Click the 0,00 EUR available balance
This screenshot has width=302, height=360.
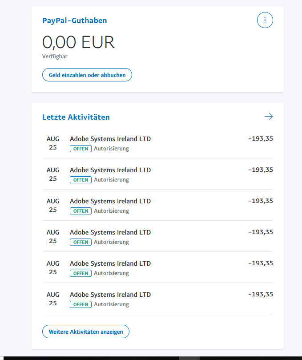click(x=78, y=42)
